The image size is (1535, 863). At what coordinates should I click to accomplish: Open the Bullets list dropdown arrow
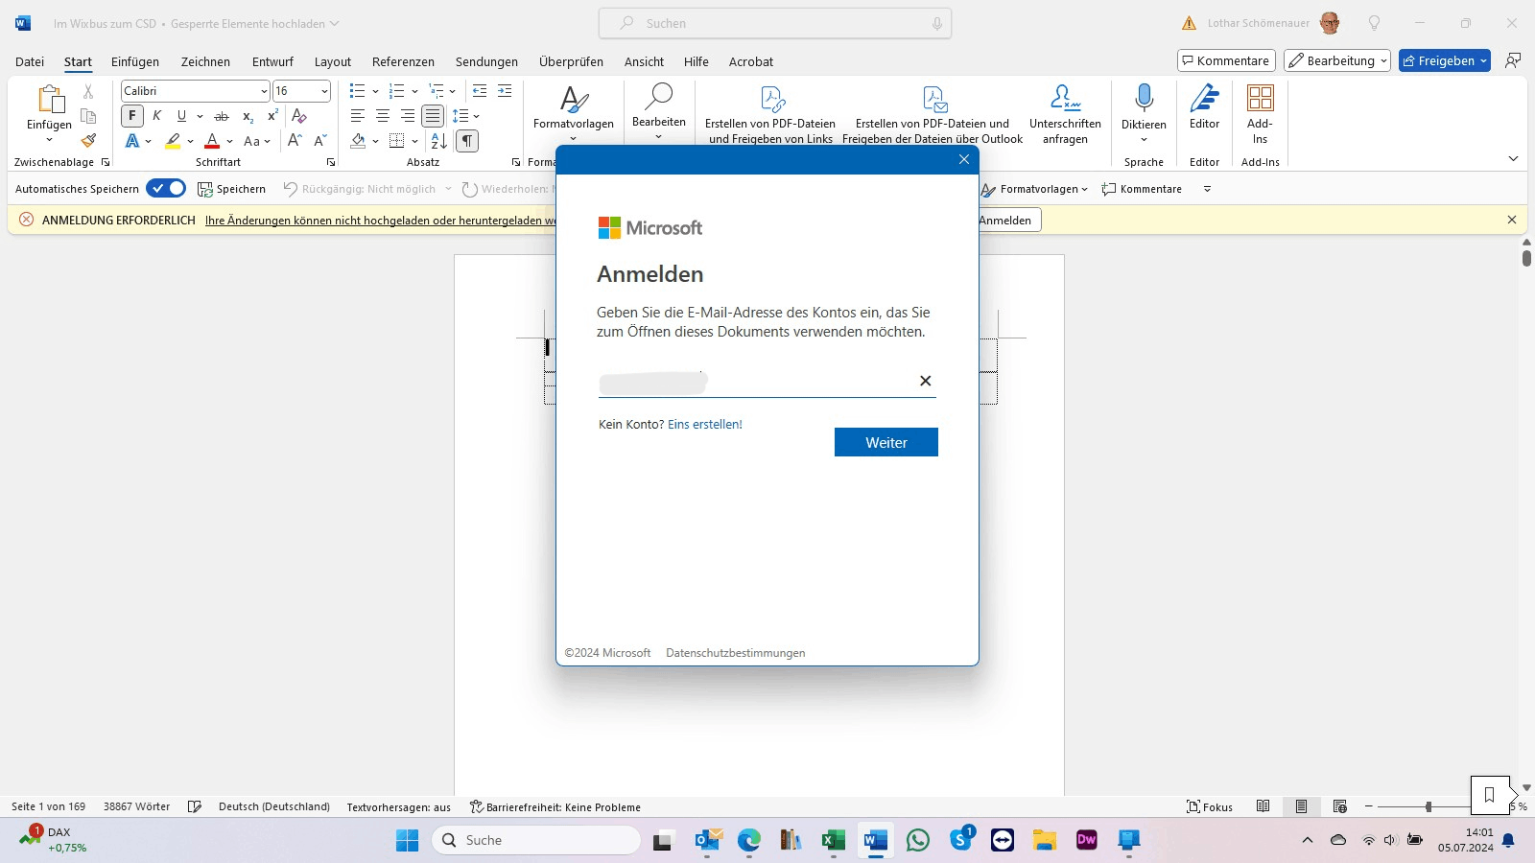375,91
